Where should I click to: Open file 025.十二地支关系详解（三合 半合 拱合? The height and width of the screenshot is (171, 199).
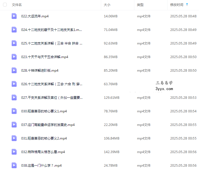pyautogui.click(x=52, y=43)
